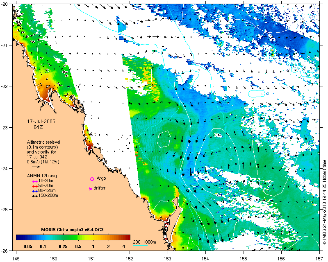Click the colorbar value 0.05

(x=28, y=246)
